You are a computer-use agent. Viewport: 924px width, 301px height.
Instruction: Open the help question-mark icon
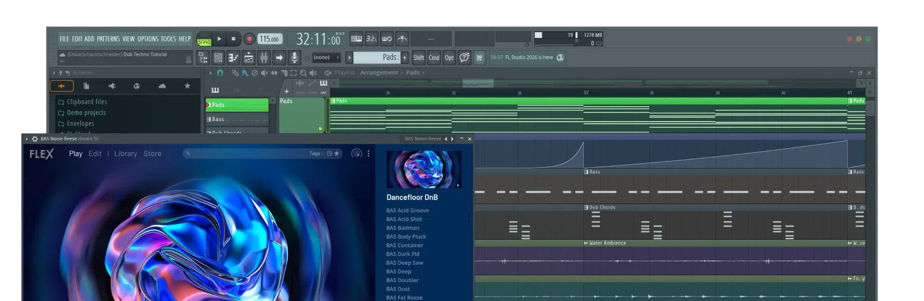tap(464, 58)
